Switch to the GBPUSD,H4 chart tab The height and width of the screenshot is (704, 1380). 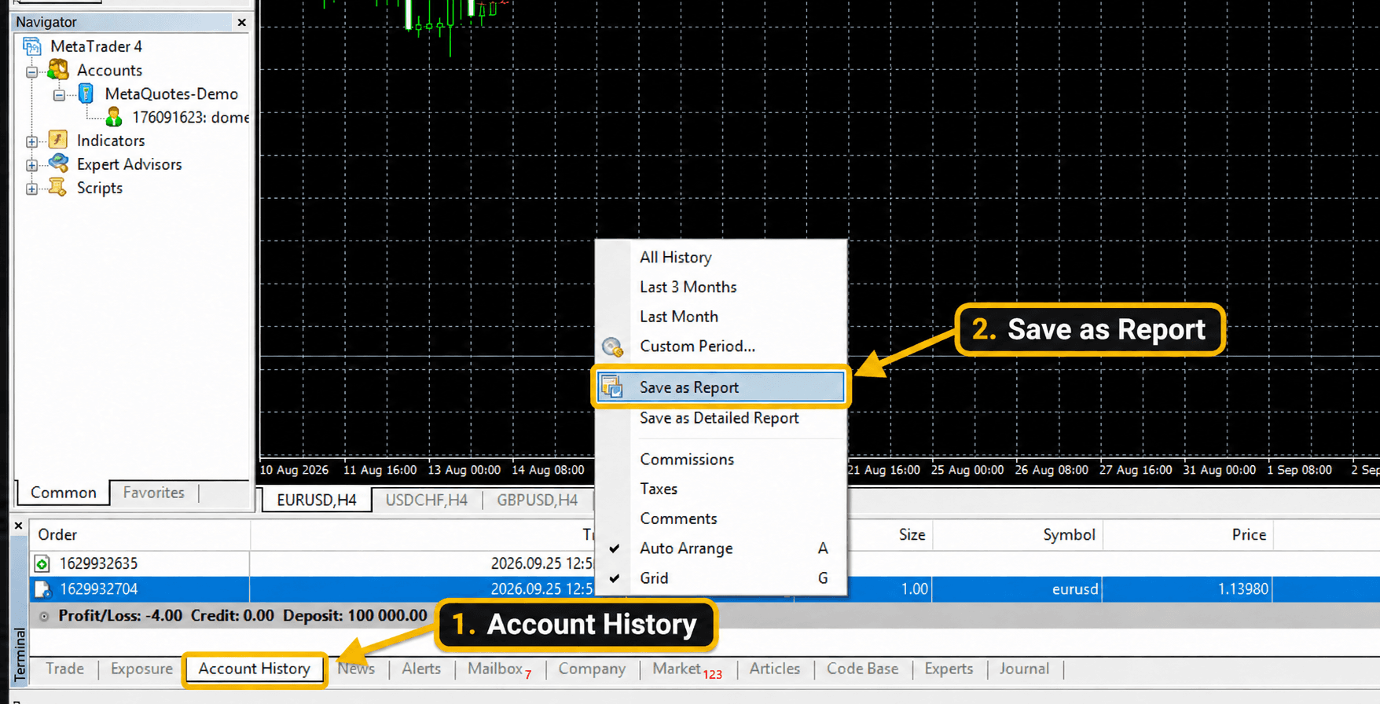[538, 500]
